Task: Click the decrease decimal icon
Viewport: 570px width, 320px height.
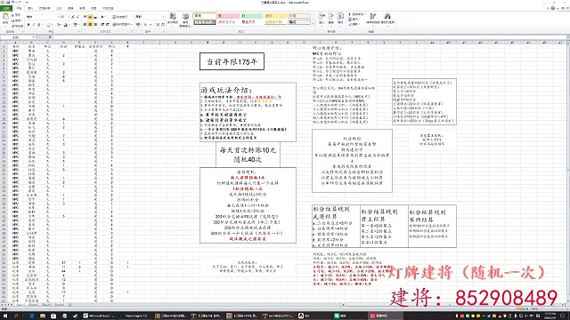Action: tap(162, 24)
